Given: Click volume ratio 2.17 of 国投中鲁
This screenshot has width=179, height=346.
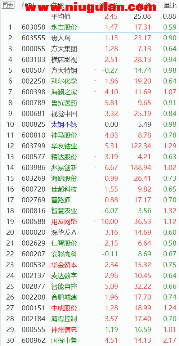Looking at the screenshot, I should (x=170, y=341).
